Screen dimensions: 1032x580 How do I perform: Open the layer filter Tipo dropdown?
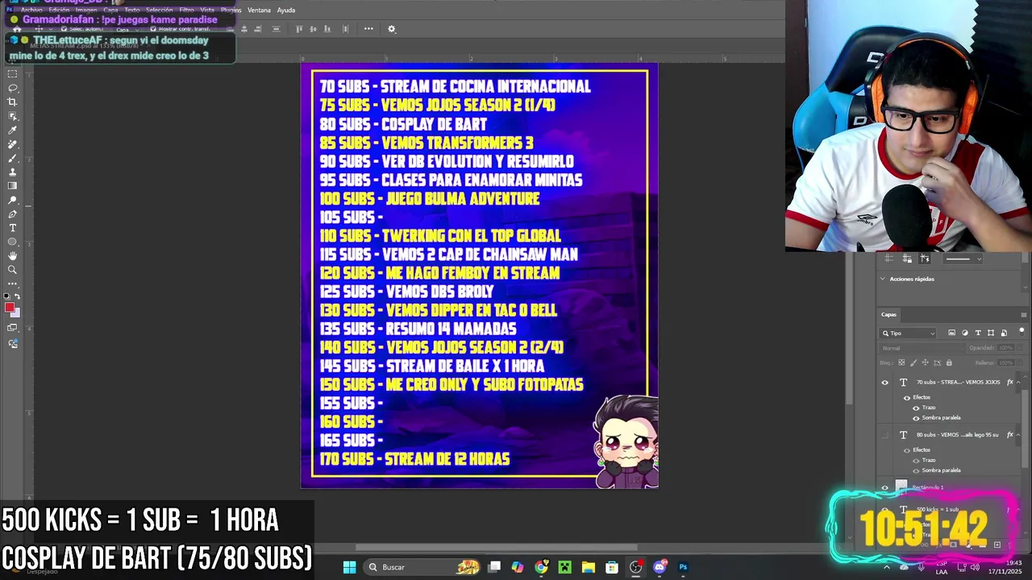coord(909,333)
